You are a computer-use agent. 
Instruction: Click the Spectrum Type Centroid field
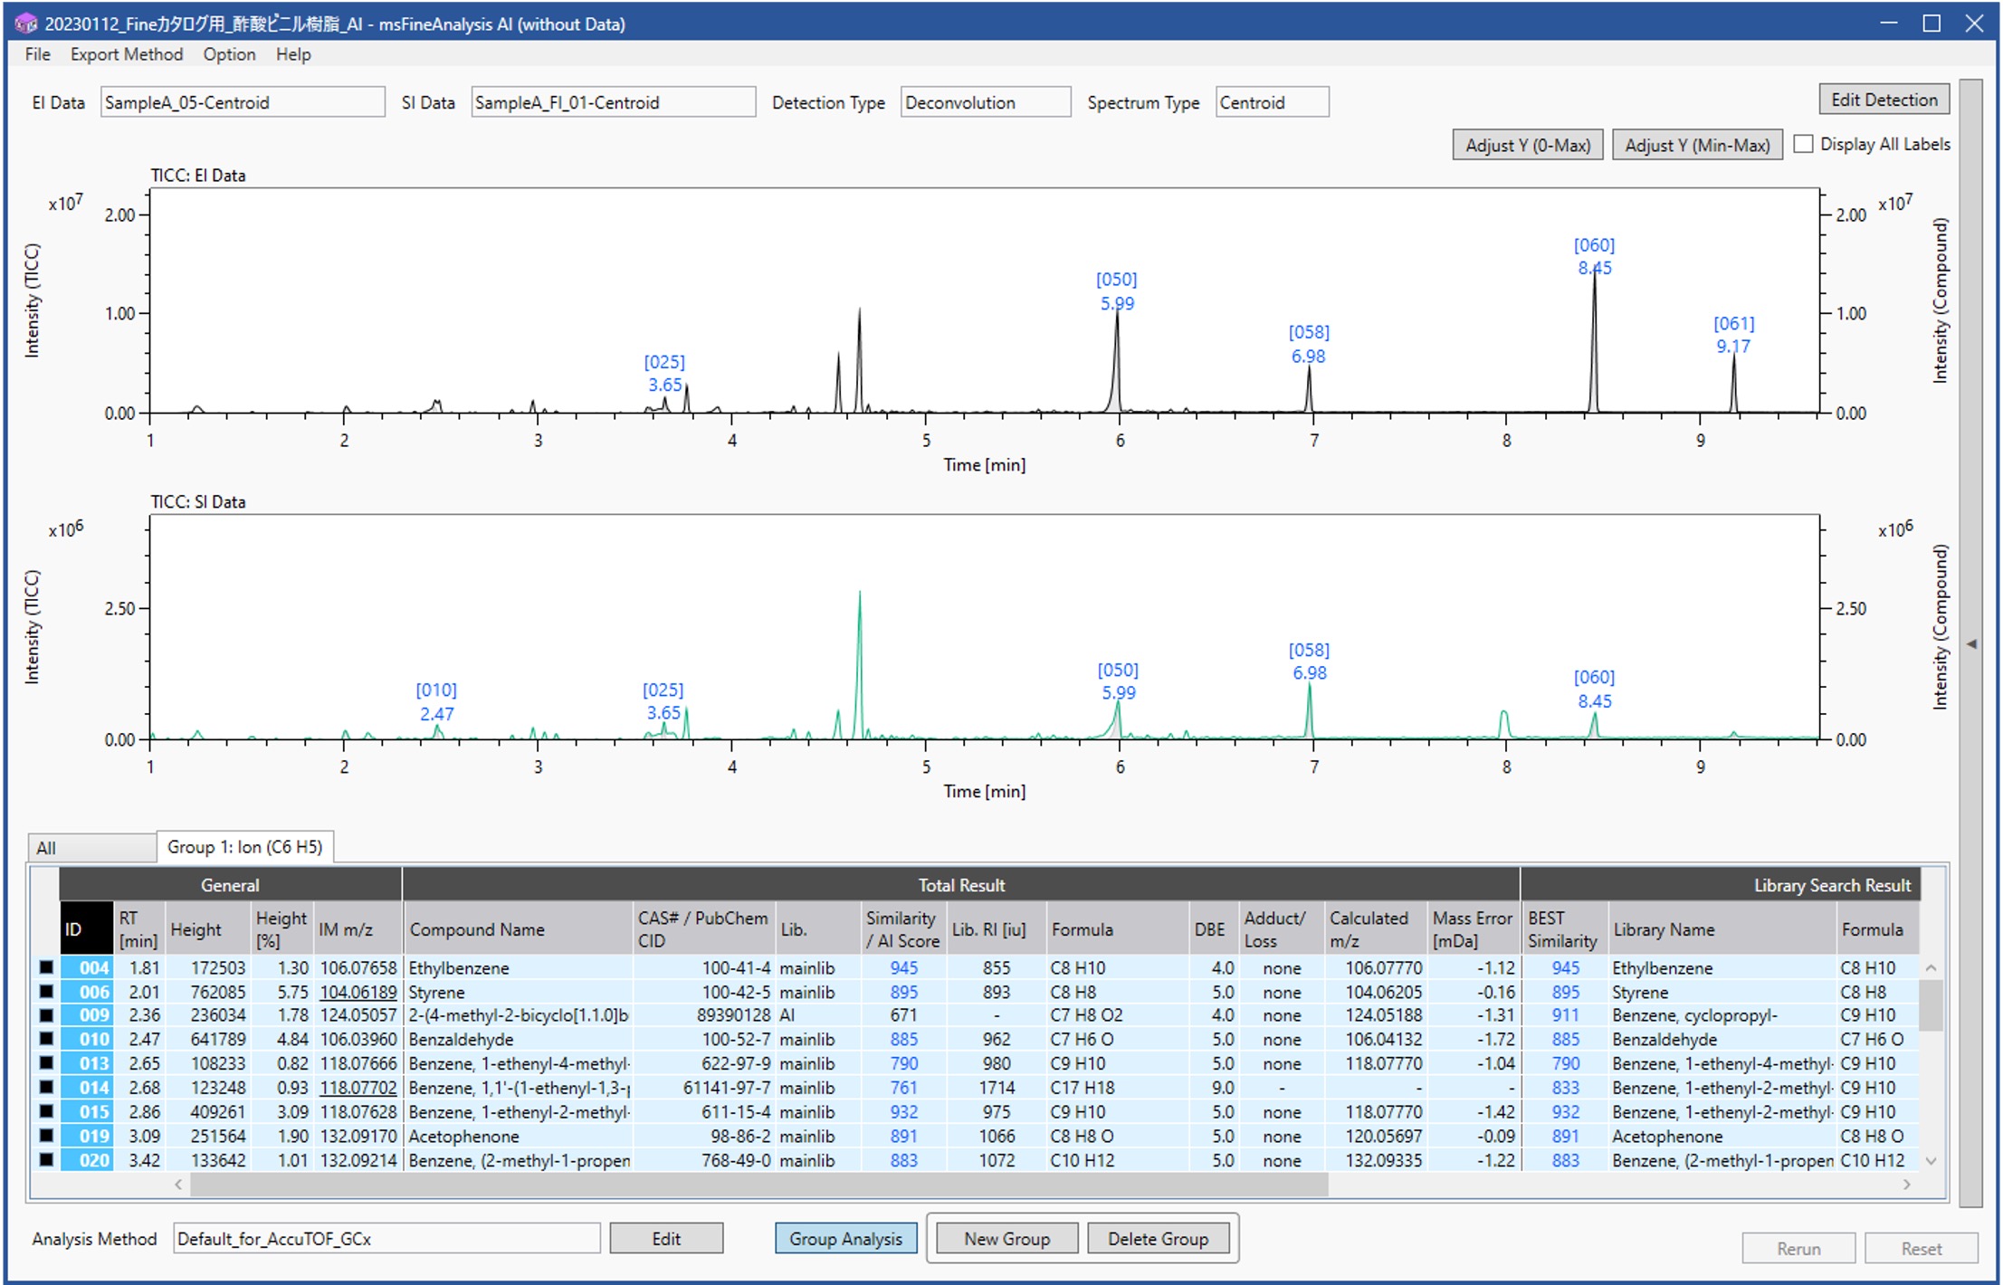point(1272,102)
